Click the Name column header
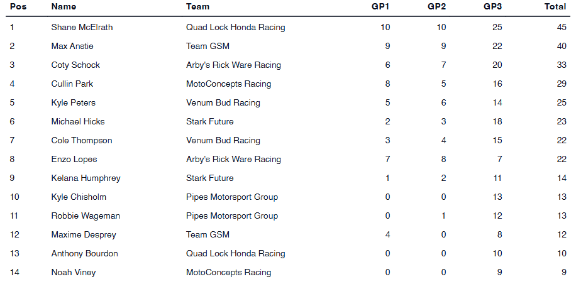Viewport: 576px width, 284px height. point(64,7)
